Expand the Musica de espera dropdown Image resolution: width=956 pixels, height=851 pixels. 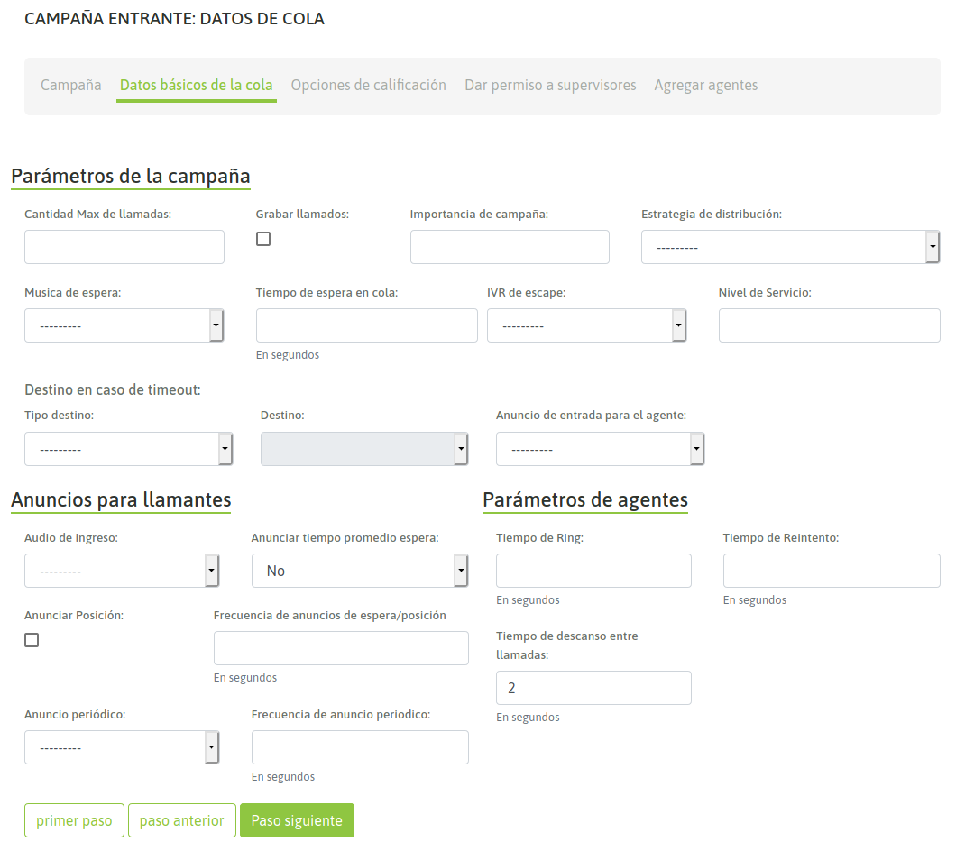pos(124,325)
